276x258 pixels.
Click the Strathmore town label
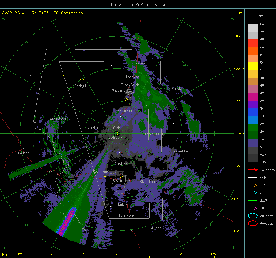tap(149, 182)
